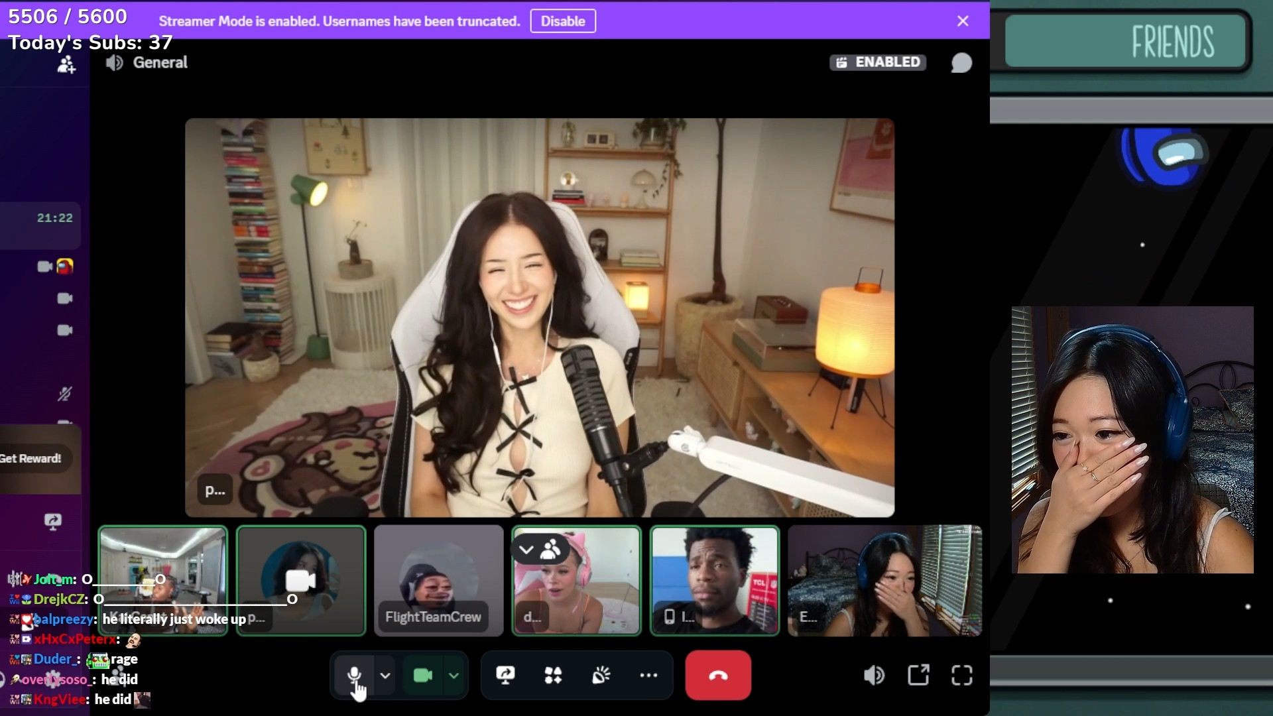1273x716 pixels.
Task: Focus the pink cat-ear headphones participant tile
Action: point(577,581)
